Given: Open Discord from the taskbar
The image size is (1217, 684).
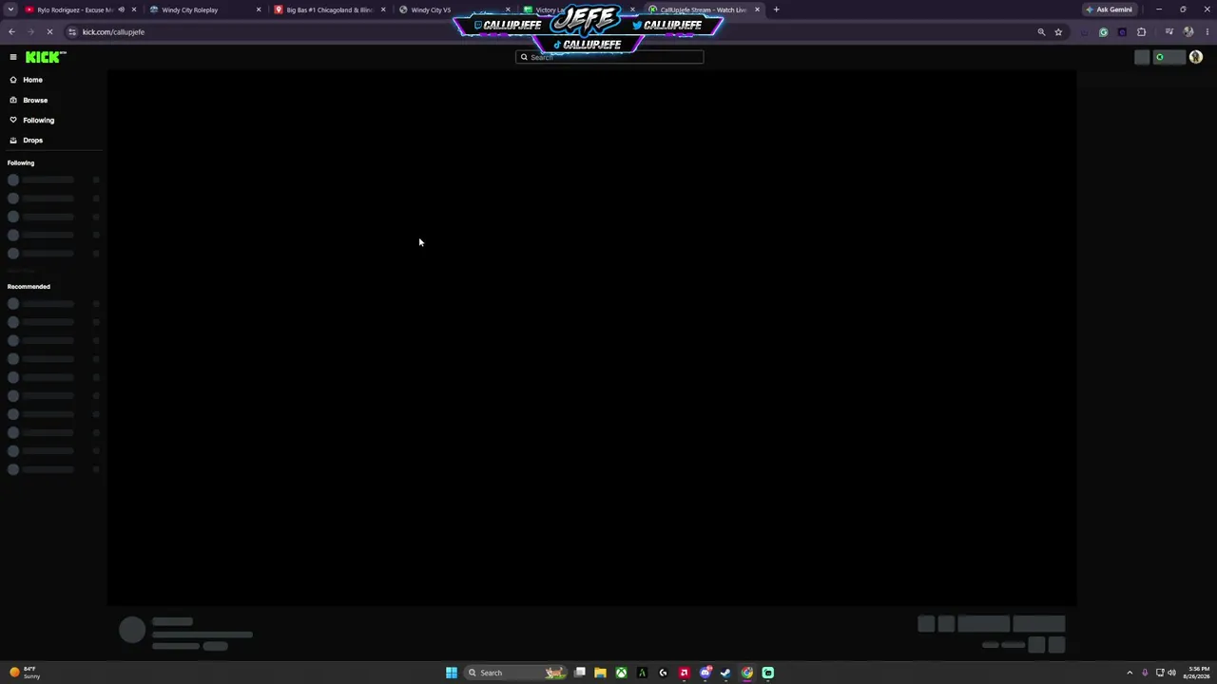Looking at the screenshot, I should click(x=705, y=673).
